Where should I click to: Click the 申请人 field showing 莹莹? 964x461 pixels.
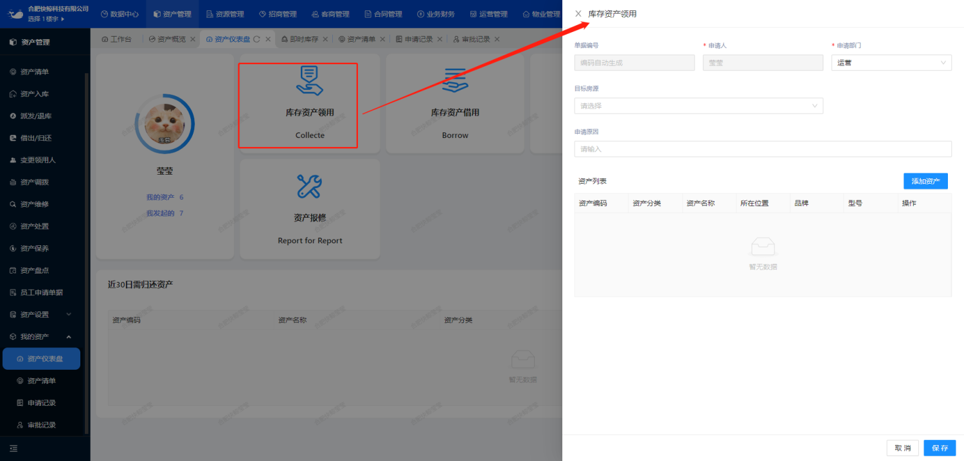[763, 62]
